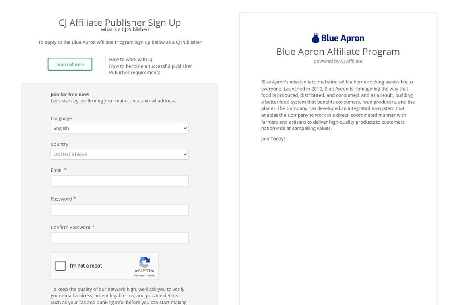Open the Language dropdown
This screenshot has width=458, height=305.
click(120, 128)
